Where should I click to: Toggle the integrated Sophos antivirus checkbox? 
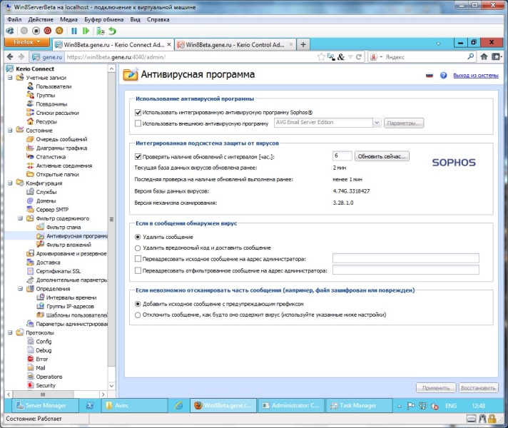pyautogui.click(x=138, y=113)
